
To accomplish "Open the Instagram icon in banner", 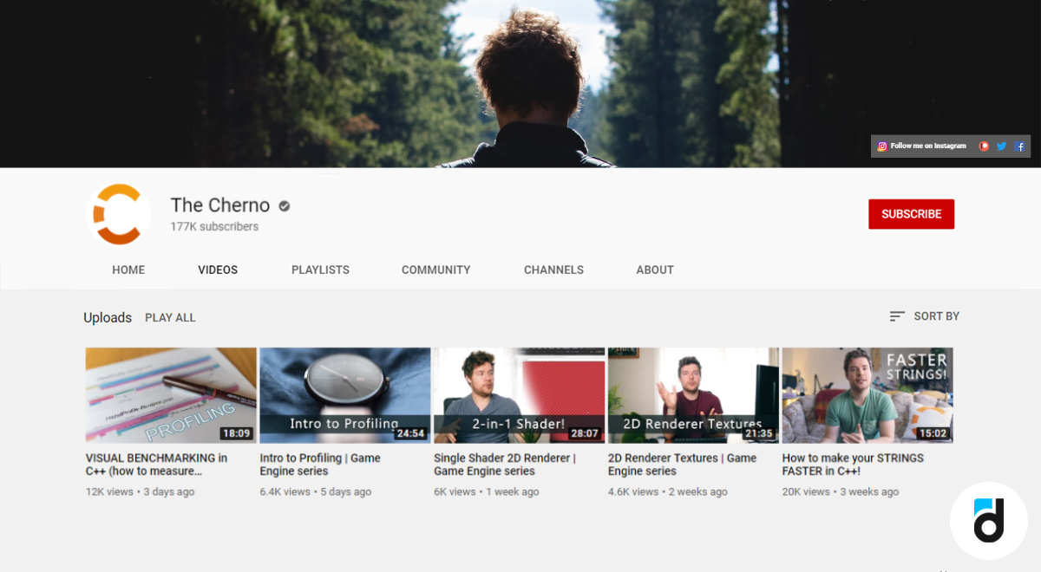I will coord(882,146).
